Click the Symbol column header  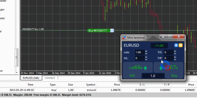(91, 85)
